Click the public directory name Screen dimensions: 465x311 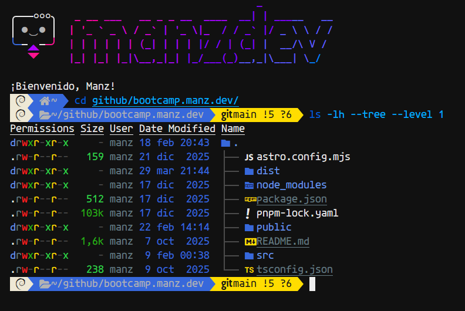(x=274, y=228)
